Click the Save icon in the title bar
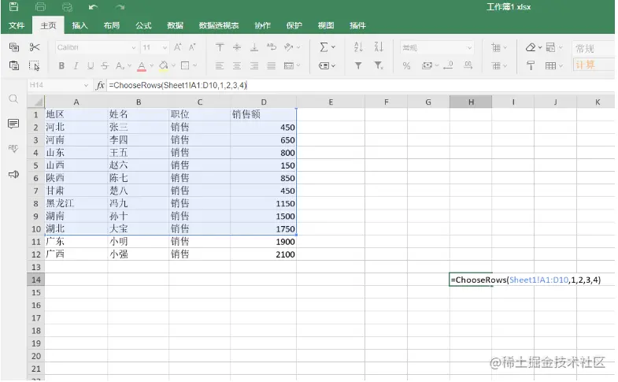618x382 pixels. [x=14, y=7]
